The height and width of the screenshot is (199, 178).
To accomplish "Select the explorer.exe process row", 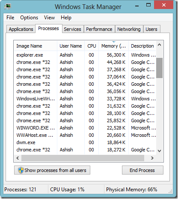I will click(85, 55).
